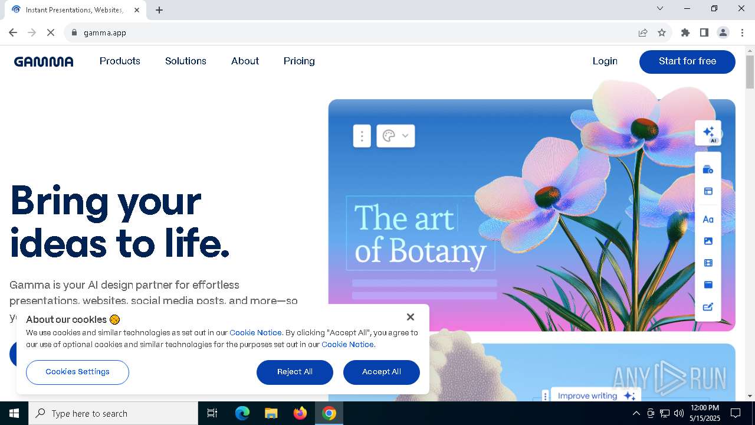Show hidden system tray icons
The width and height of the screenshot is (755, 425).
point(636,413)
